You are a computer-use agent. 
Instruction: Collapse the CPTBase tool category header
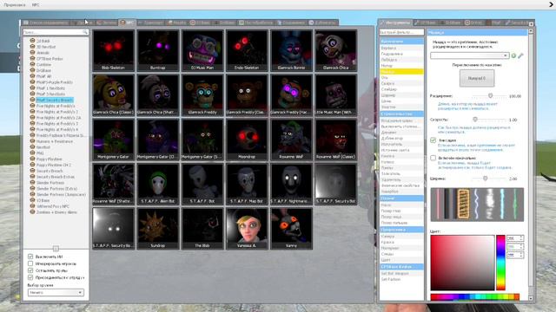pos(401,266)
